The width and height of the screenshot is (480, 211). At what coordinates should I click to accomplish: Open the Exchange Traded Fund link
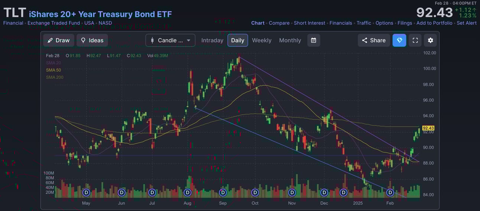pyautogui.click(x=53, y=23)
